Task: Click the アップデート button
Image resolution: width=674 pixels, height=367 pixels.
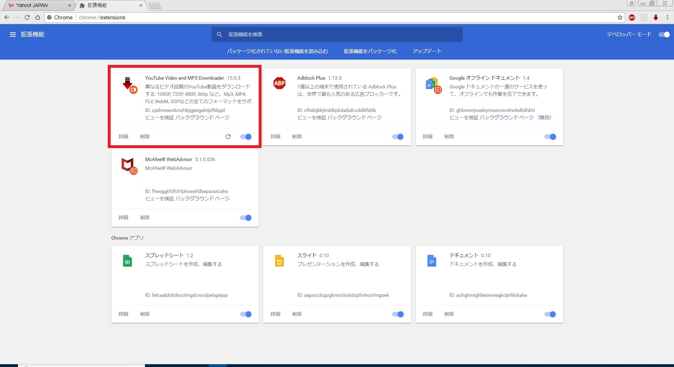Action: click(x=427, y=51)
